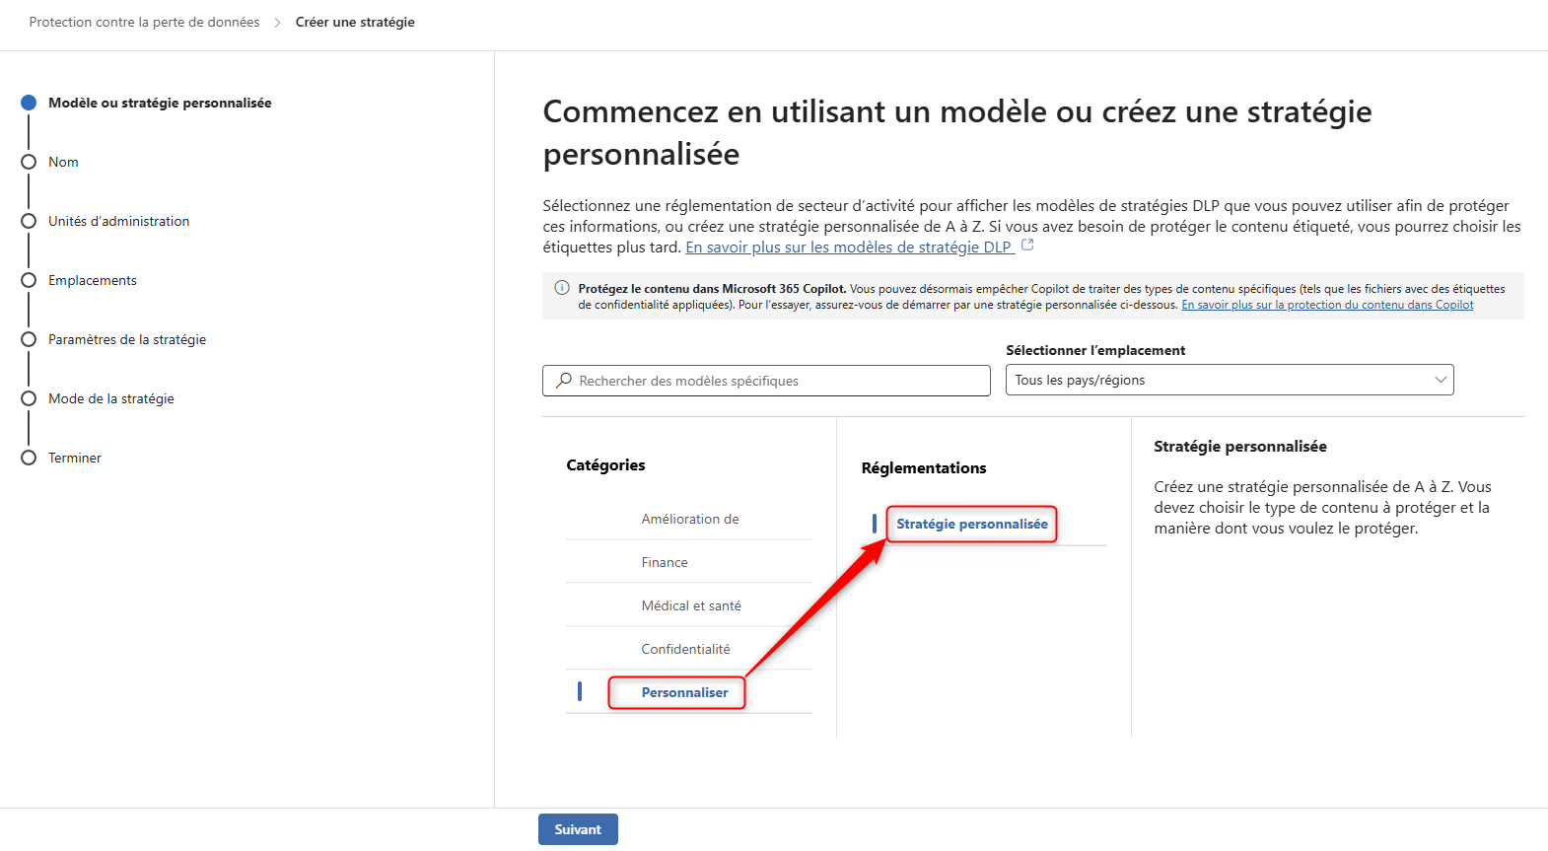Viewport: 1548px width, 851px height.
Task: Click the Rechercher des modèles spécifiques field
Action: [779, 381]
